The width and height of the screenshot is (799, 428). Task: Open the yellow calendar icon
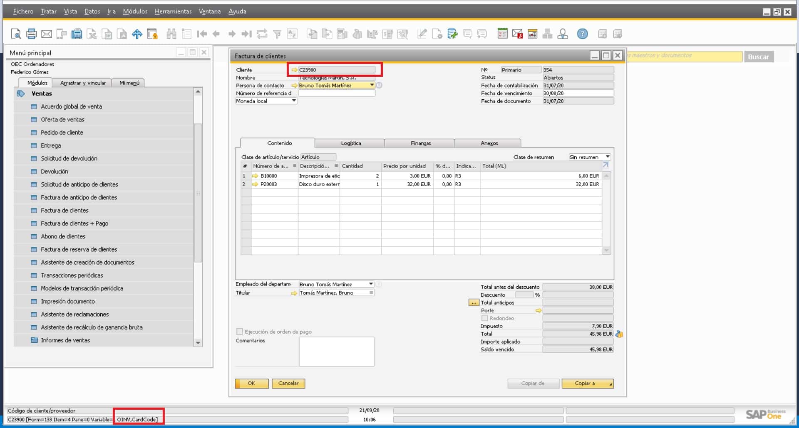tap(532, 34)
